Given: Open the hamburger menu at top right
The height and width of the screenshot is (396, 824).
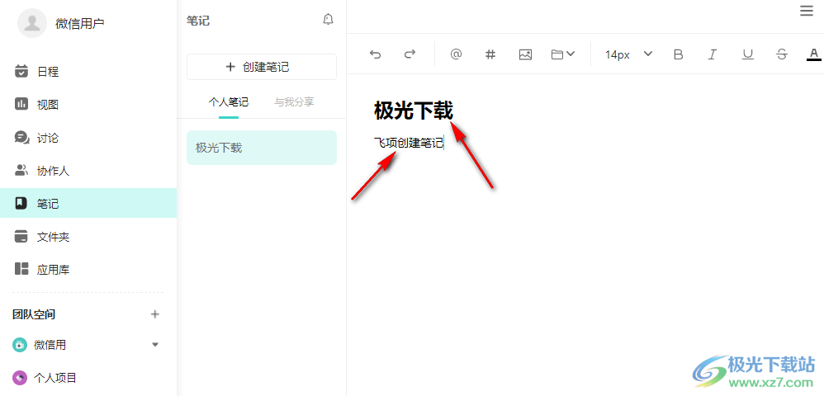Looking at the screenshot, I should [x=806, y=11].
